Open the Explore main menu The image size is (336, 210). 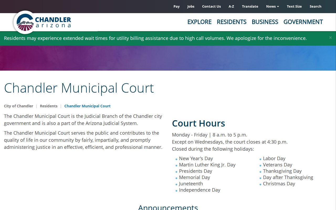tap(199, 22)
